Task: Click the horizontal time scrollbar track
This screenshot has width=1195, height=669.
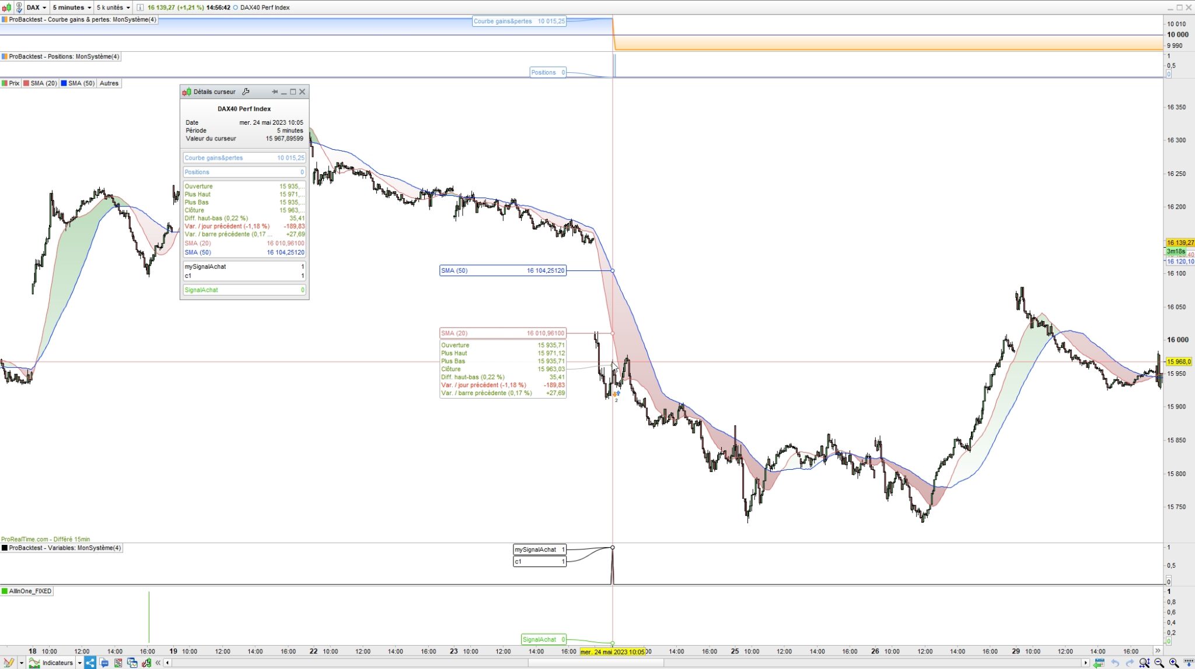Action: coord(350,663)
